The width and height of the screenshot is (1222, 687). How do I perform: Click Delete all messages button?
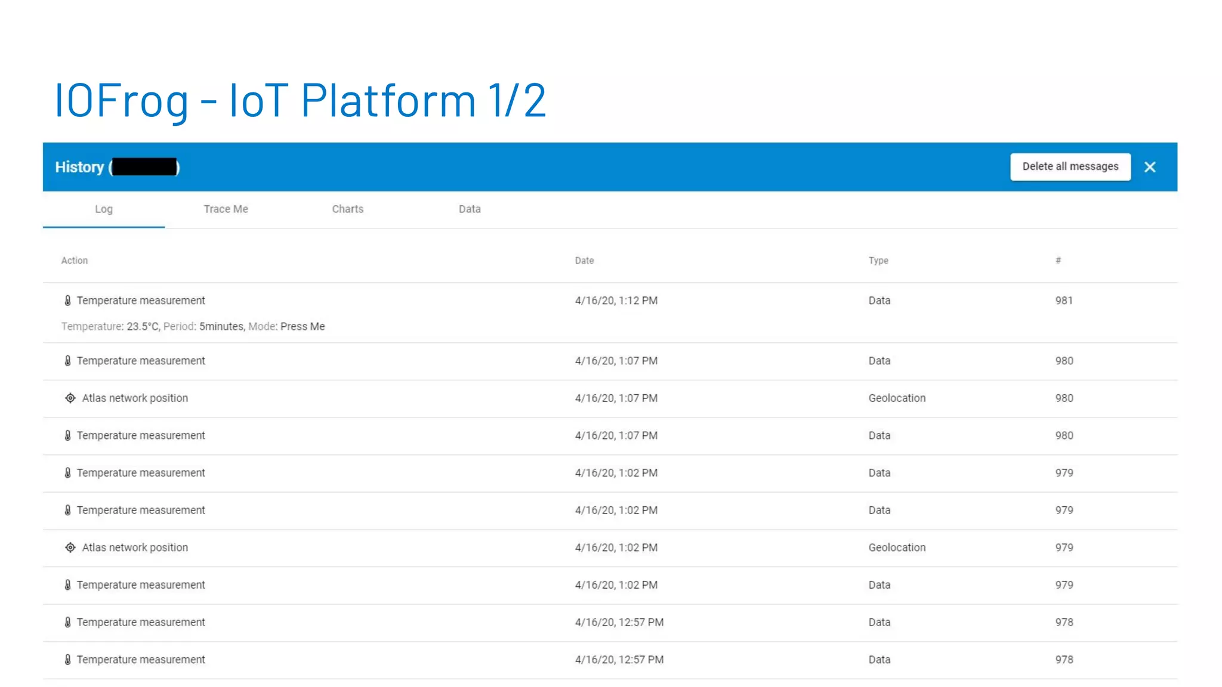click(x=1070, y=166)
